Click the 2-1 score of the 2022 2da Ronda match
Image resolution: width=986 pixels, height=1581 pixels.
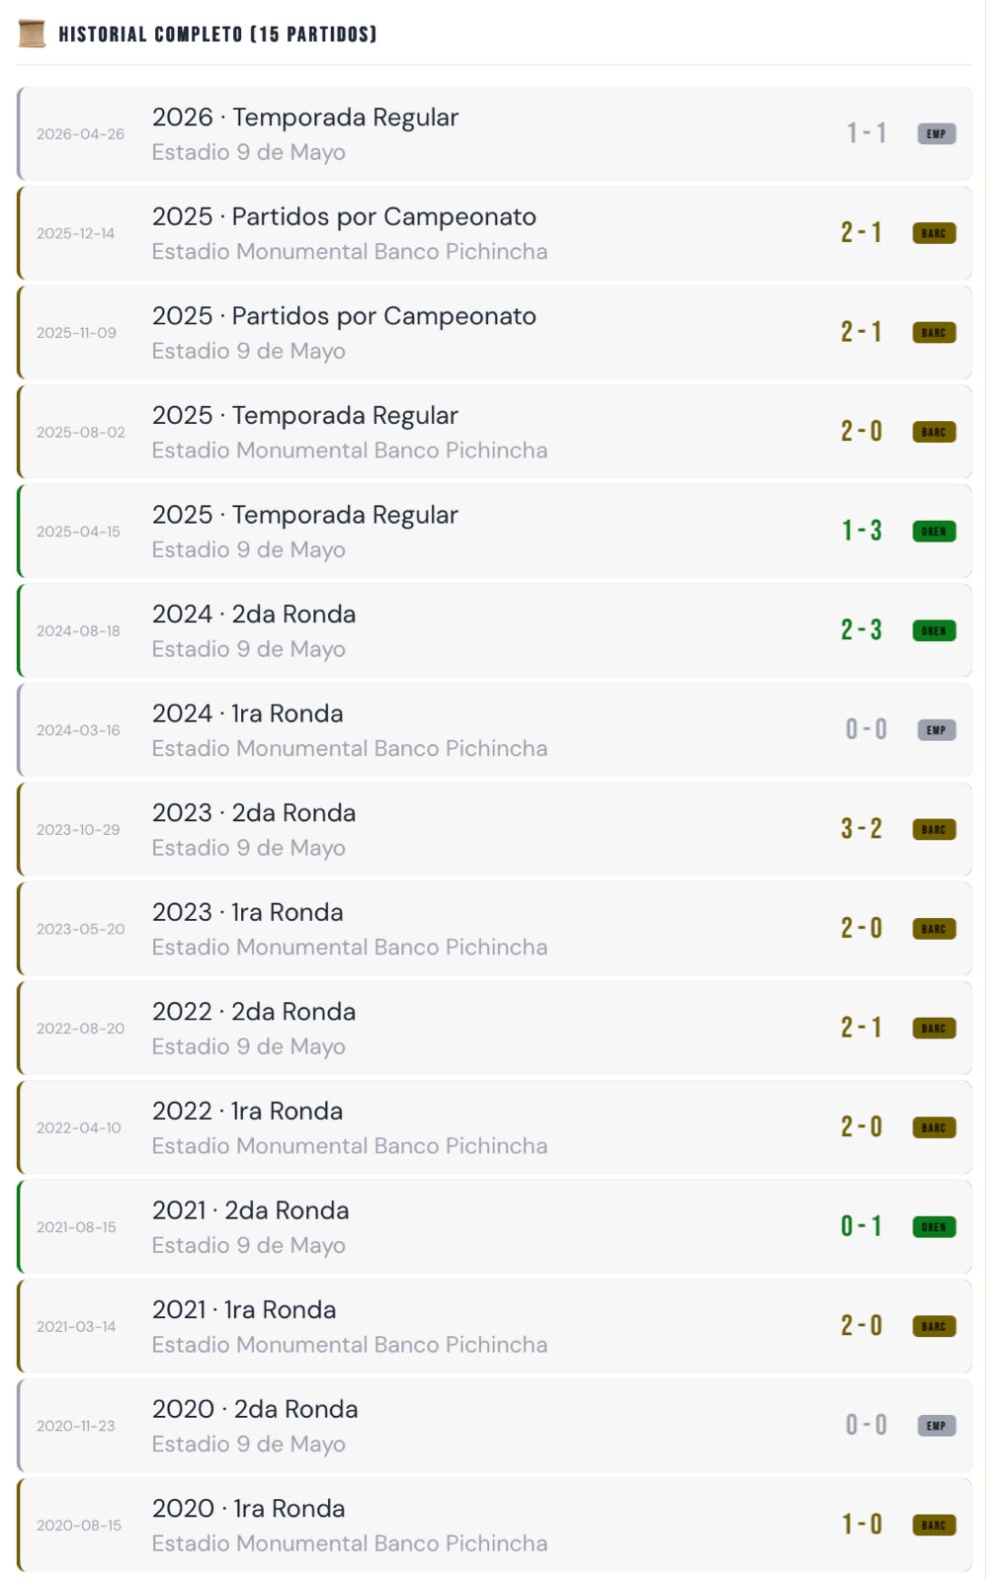(862, 1028)
